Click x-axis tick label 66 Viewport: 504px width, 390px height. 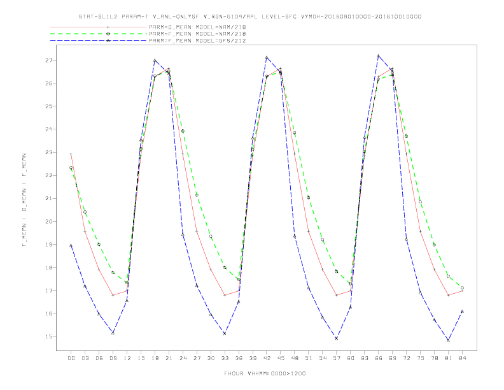(379, 358)
